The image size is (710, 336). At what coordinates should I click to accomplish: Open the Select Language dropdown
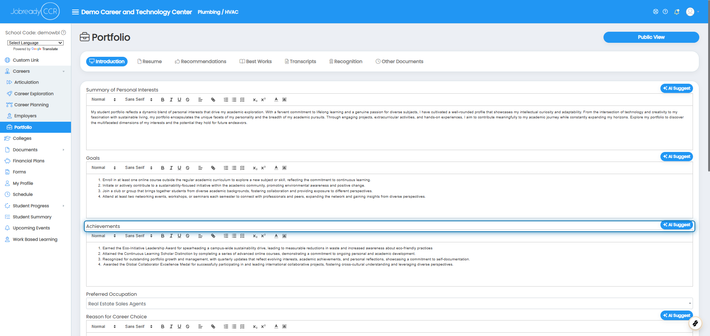[x=35, y=43]
